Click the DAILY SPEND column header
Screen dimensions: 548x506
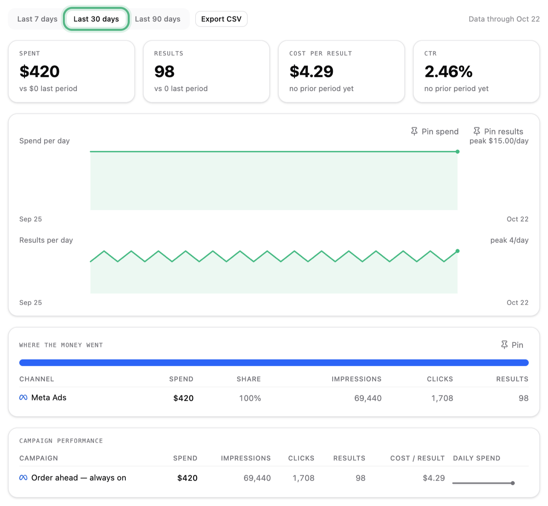pyautogui.click(x=476, y=458)
